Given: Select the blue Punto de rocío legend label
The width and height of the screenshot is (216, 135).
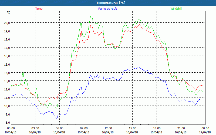Looking at the screenshot, I should [x=107, y=9].
